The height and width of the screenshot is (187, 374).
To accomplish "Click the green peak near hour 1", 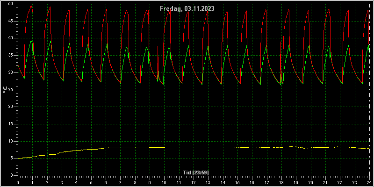I will pos(31,41).
